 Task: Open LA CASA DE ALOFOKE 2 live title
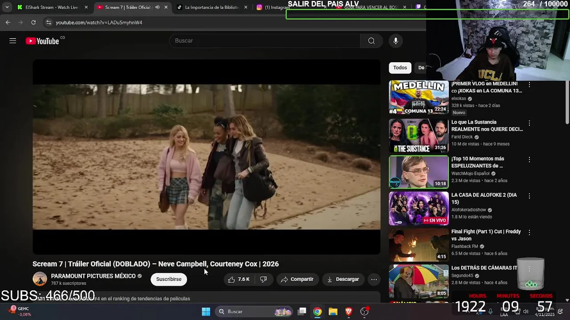[x=484, y=199]
